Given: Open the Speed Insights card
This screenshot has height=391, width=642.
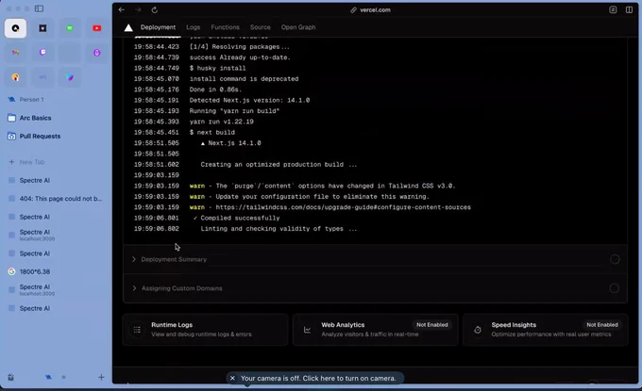Looking at the screenshot, I should [546, 330].
